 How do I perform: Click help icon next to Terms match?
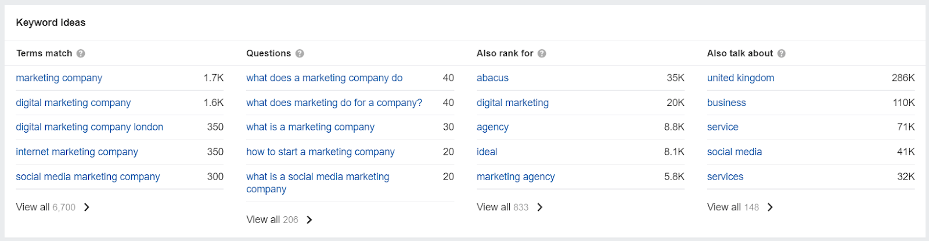(x=81, y=53)
